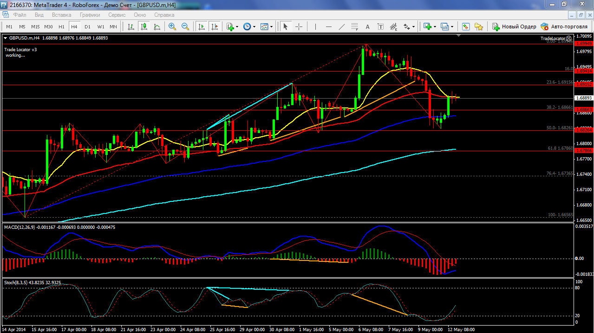Open the Вставка menu
Screen dimensions: 594x333
(61, 15)
